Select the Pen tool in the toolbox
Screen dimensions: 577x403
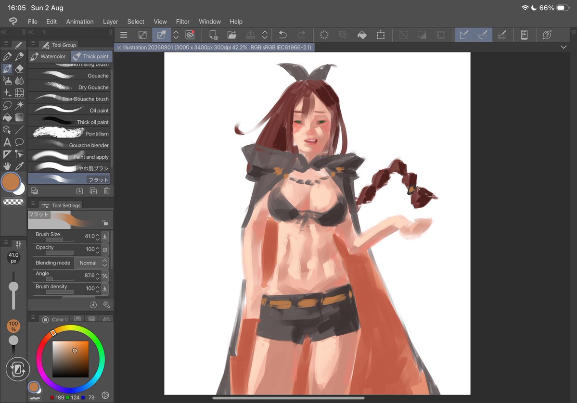coord(7,56)
